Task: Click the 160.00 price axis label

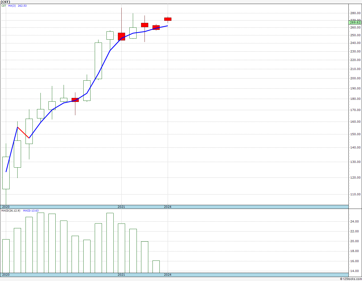Action: (355, 122)
